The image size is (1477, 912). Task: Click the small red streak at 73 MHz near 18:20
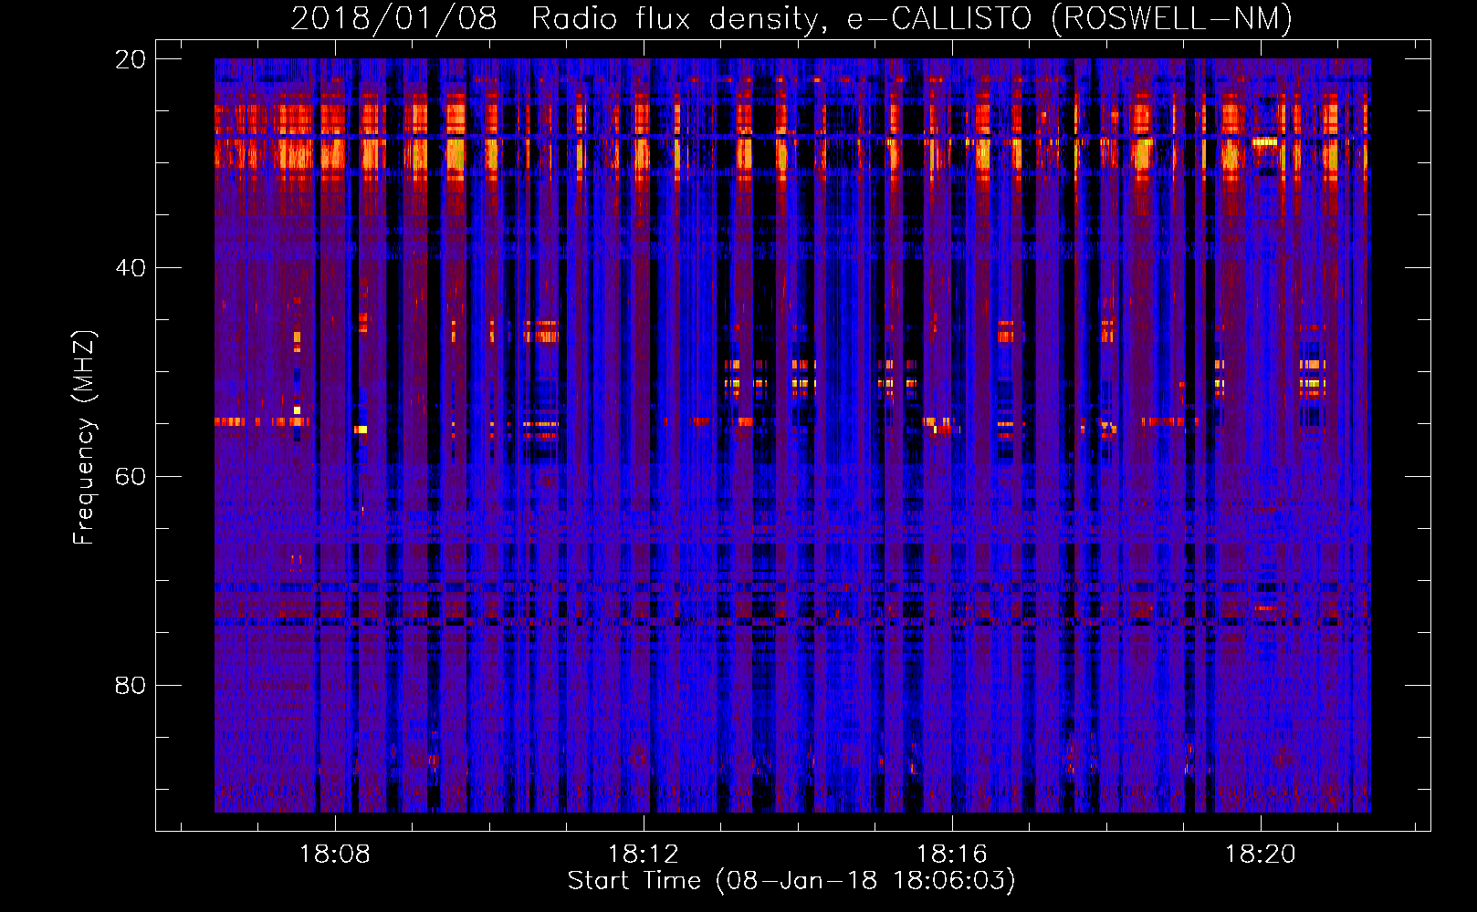pos(1266,607)
